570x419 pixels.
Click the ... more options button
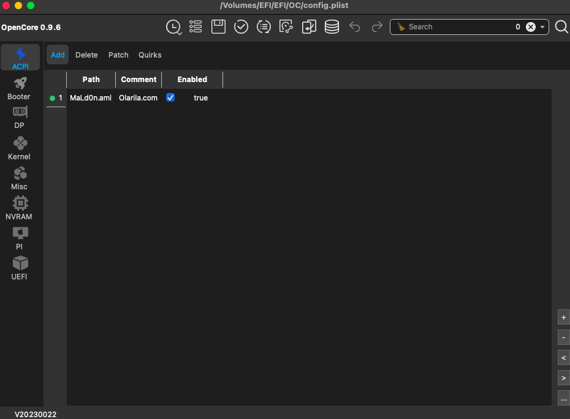pos(563,398)
